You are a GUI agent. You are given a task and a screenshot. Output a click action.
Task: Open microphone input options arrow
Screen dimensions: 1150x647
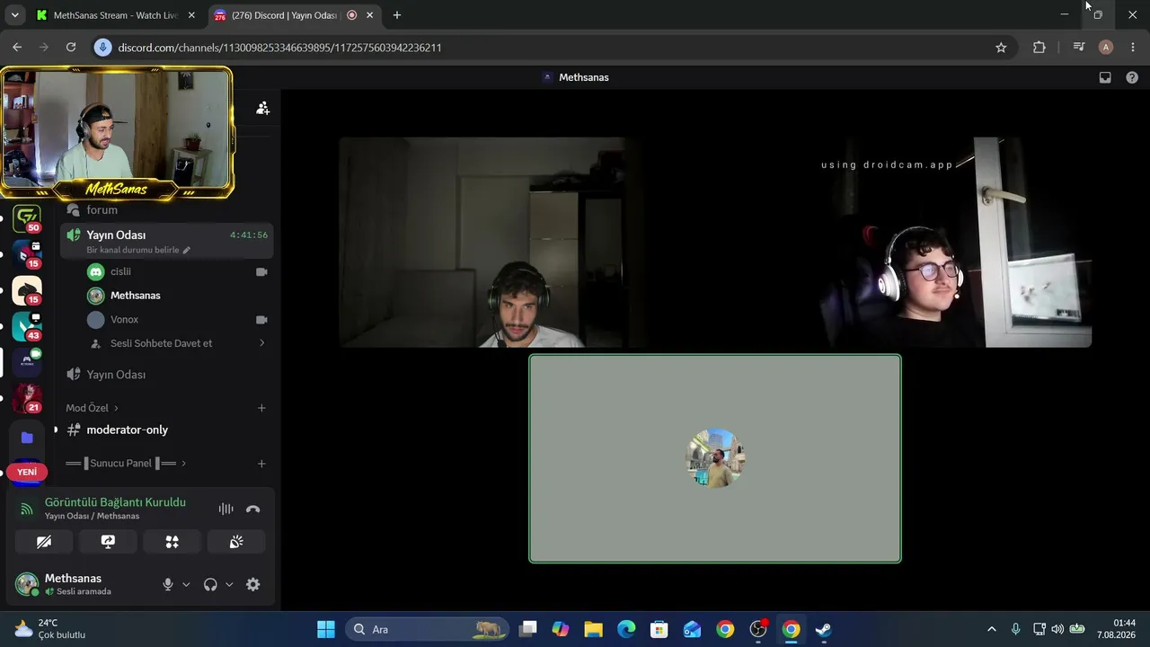[x=186, y=584]
